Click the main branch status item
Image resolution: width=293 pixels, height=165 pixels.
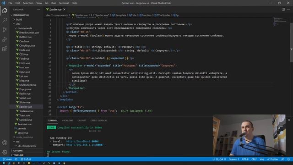point(7,159)
